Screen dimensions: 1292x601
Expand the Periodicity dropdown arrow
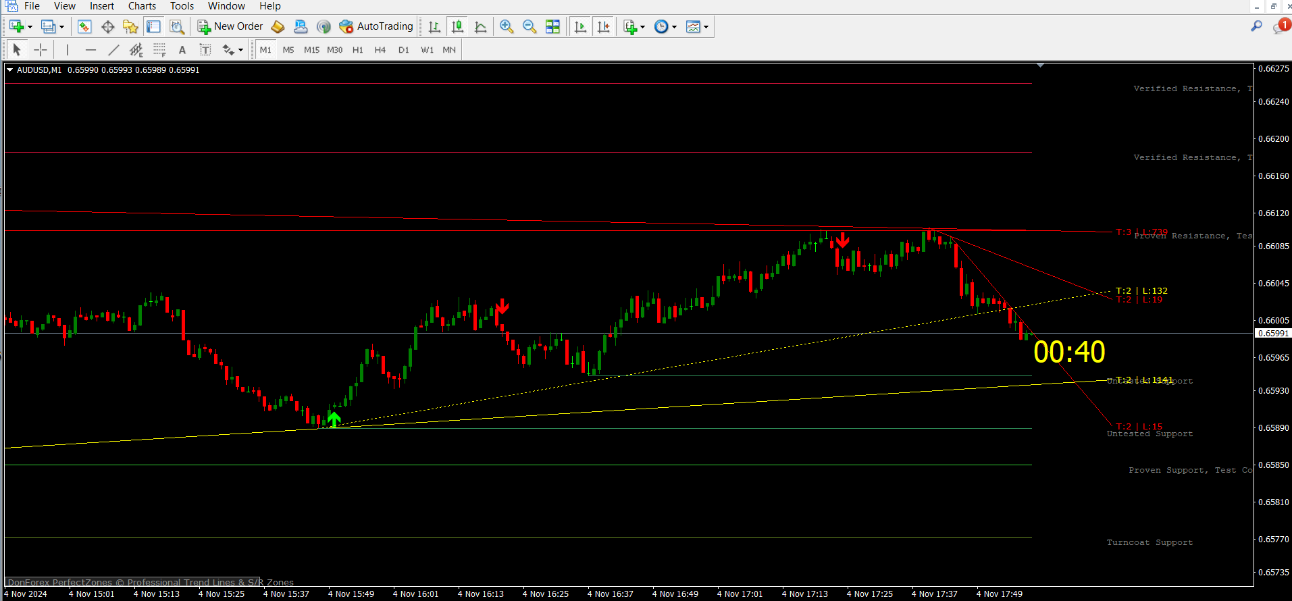tap(674, 27)
